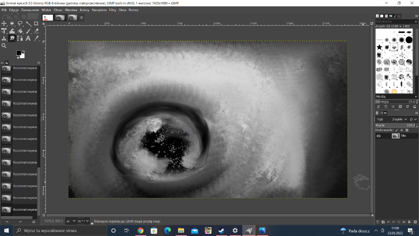Open the Warstwa menu

tap(72, 10)
